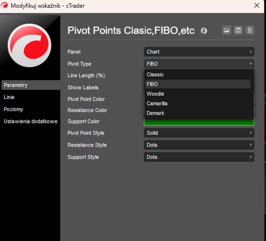
Task: Click the cTrader logo in title bar
Action: (4, 6)
